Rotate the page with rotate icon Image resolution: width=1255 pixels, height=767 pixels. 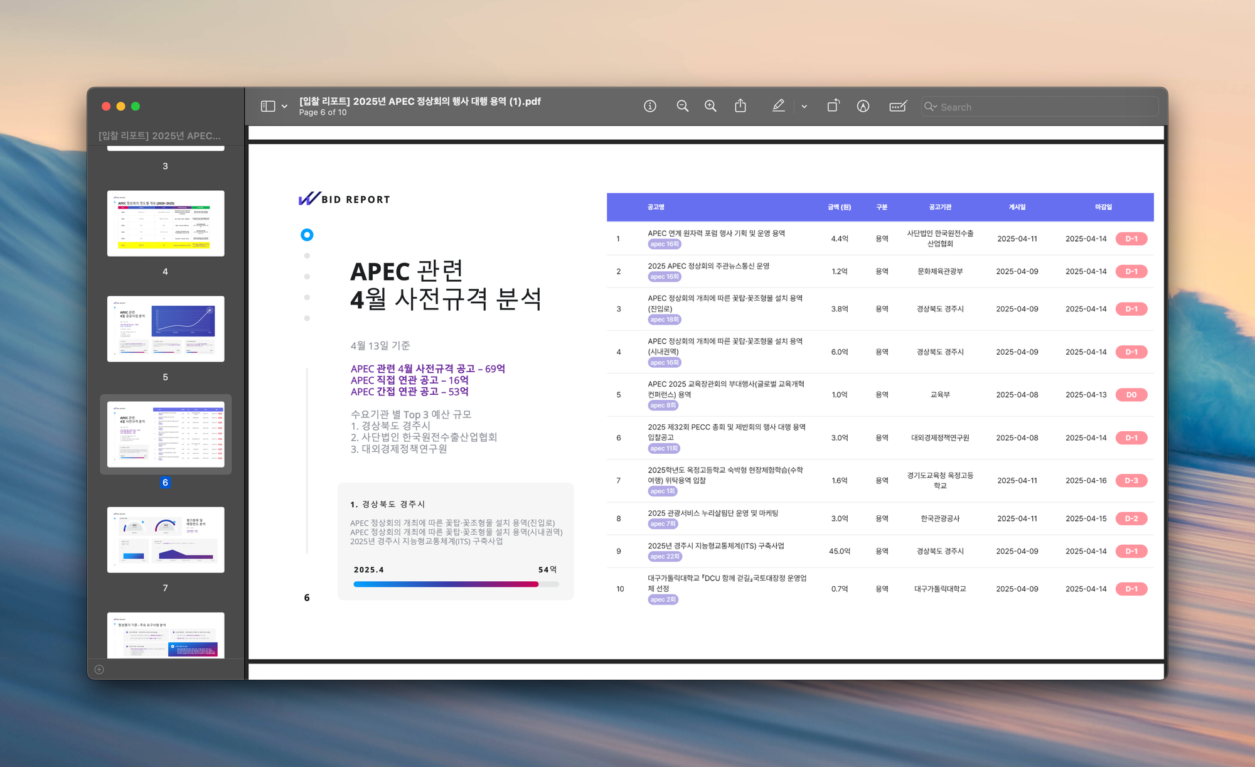[833, 106]
